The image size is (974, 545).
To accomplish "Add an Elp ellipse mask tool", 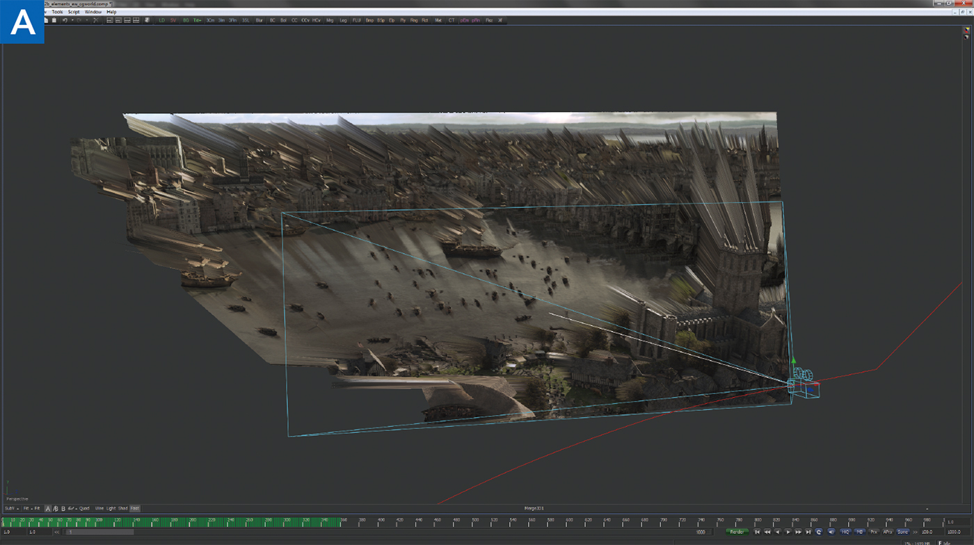I will (x=392, y=20).
